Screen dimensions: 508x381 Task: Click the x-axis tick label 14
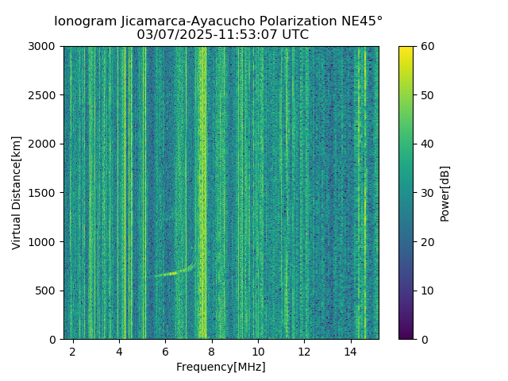351,352
